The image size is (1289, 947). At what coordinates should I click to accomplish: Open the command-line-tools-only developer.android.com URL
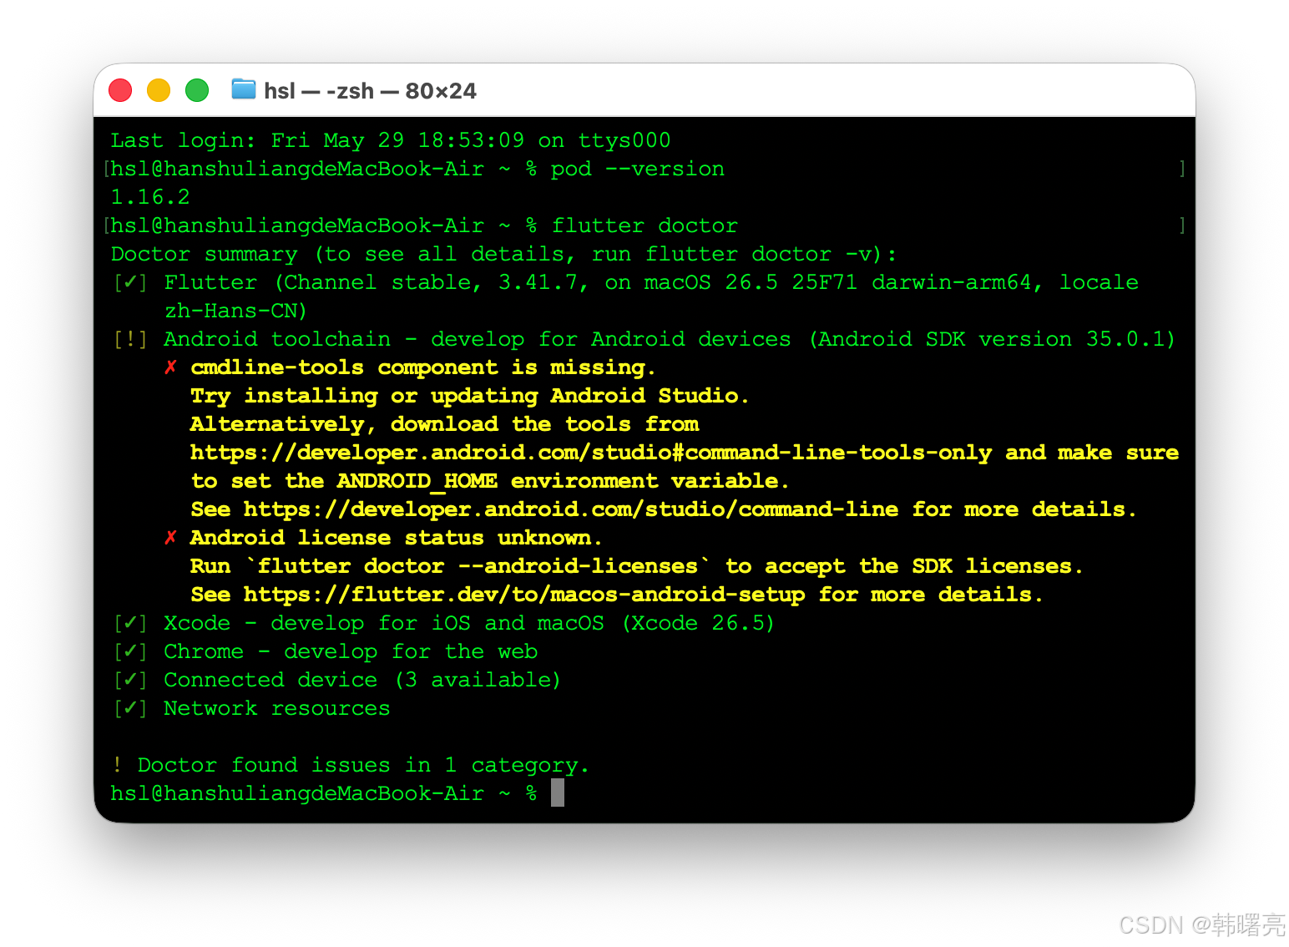click(x=591, y=453)
